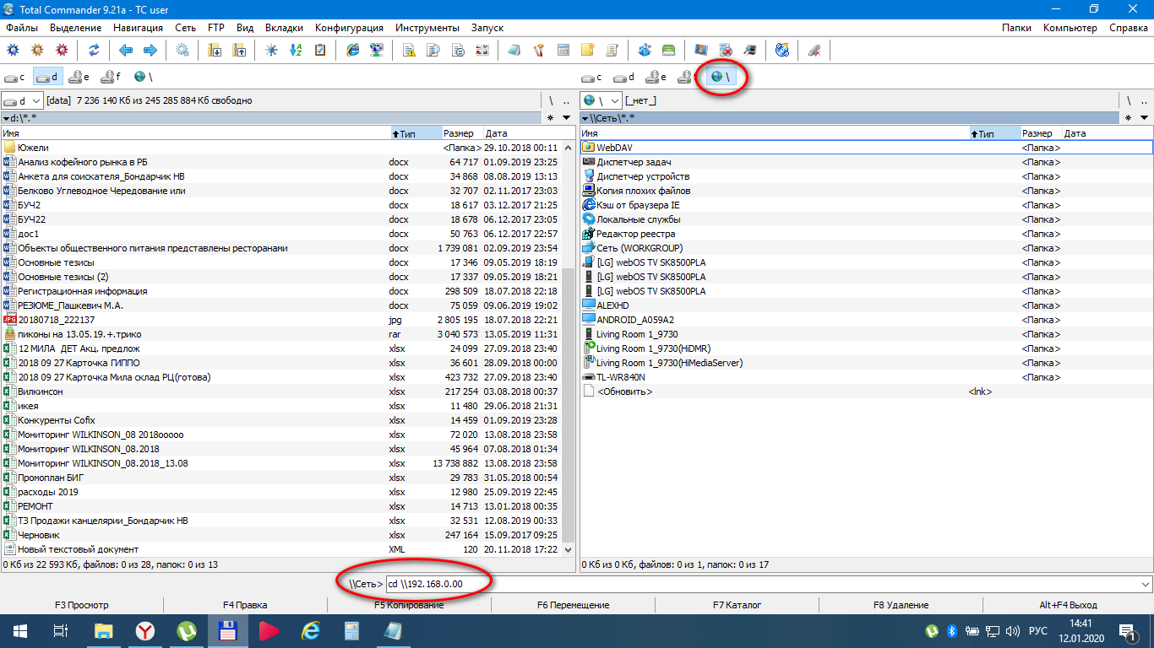Image resolution: width=1154 pixels, height=648 pixels.
Task: Go forward using the right arrow icon
Action: [150, 50]
